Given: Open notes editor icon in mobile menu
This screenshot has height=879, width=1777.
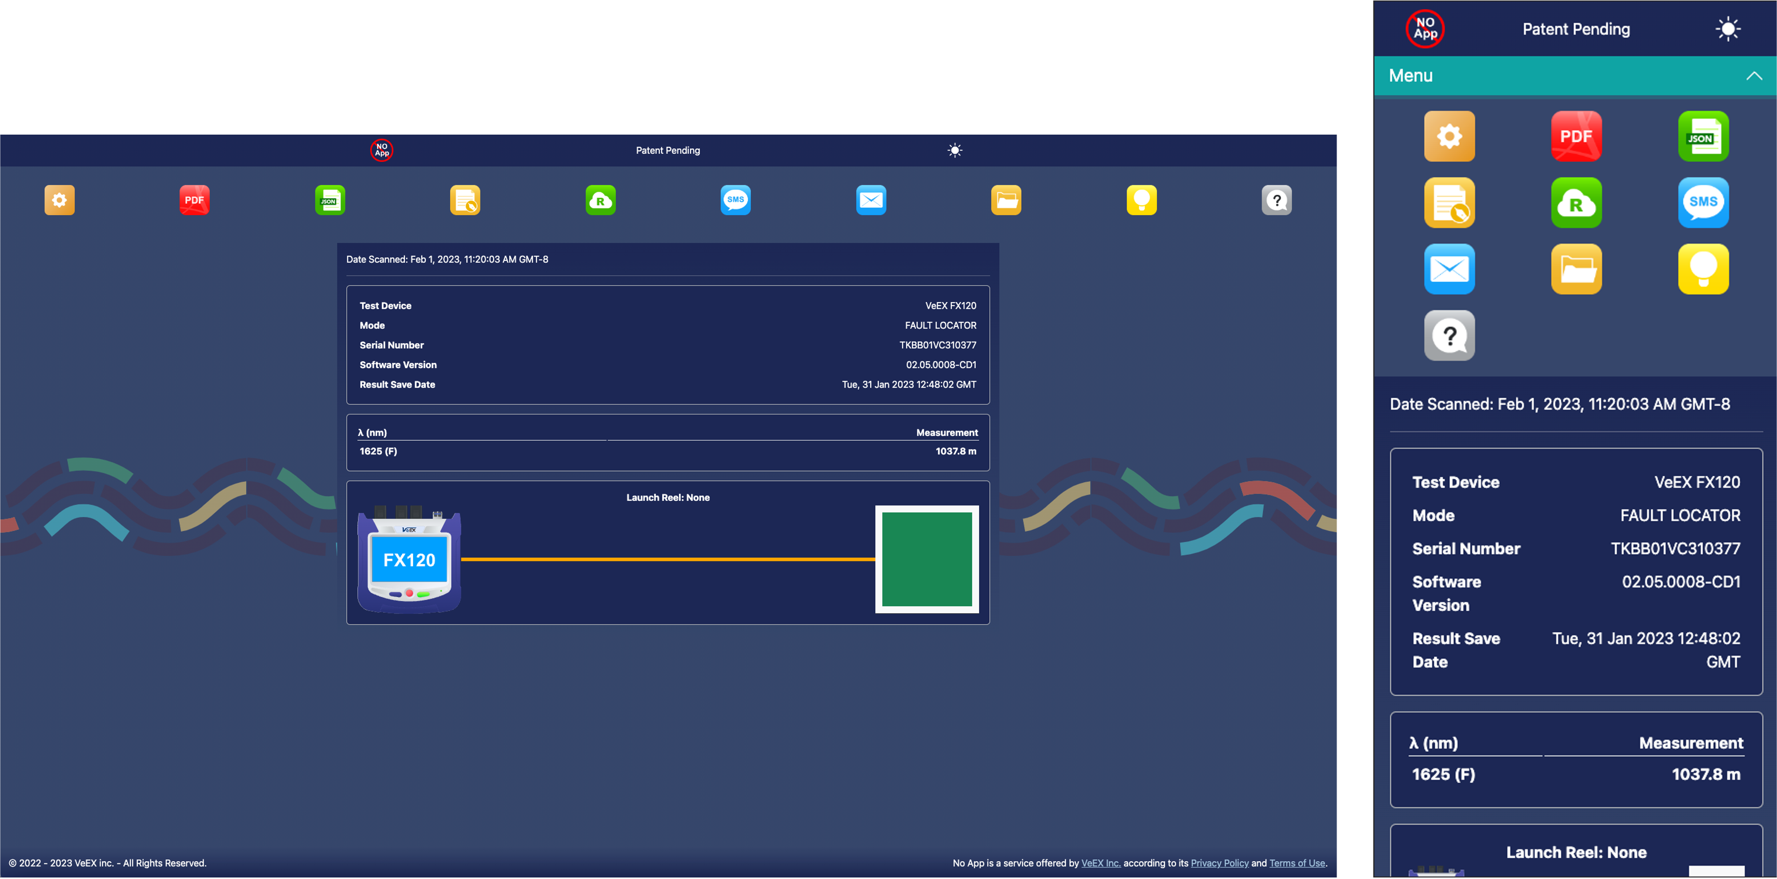Looking at the screenshot, I should pos(1449,202).
